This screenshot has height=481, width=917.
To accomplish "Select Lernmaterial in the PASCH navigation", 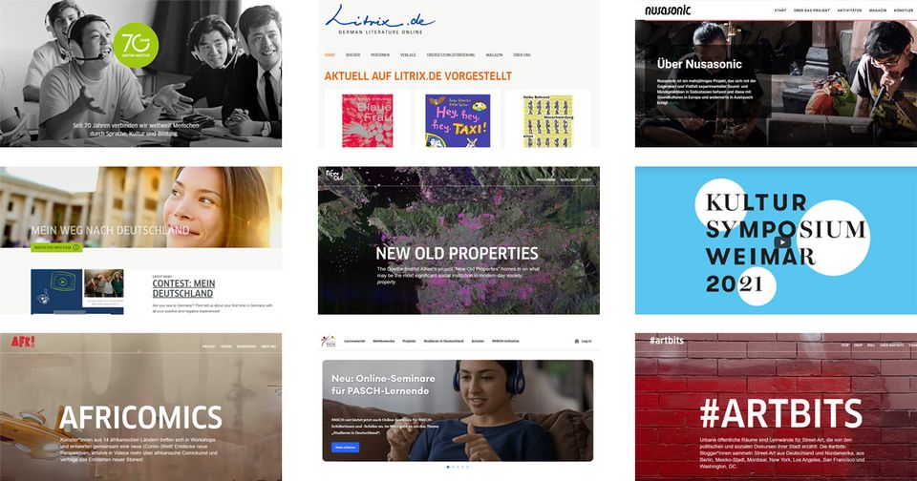I will pos(354,341).
